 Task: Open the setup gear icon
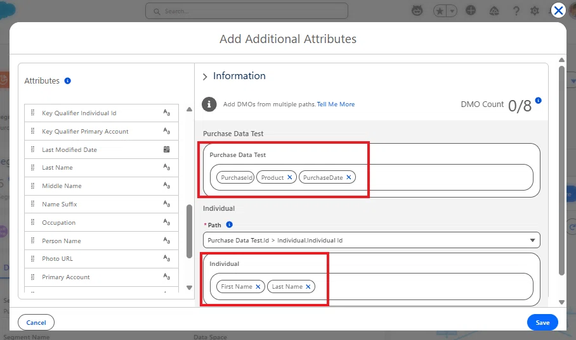(535, 11)
